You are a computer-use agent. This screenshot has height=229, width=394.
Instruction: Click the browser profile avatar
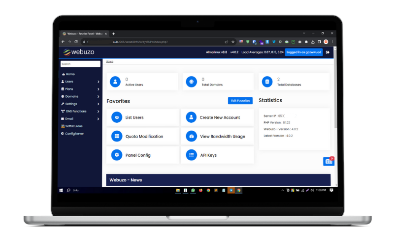click(326, 42)
